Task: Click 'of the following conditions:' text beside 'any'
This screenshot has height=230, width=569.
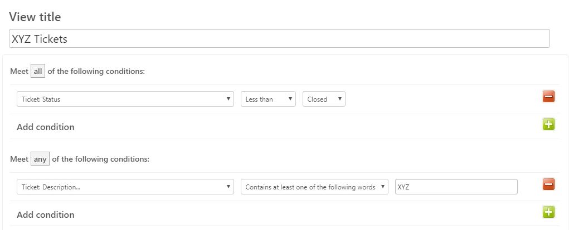Action: tap(100, 159)
